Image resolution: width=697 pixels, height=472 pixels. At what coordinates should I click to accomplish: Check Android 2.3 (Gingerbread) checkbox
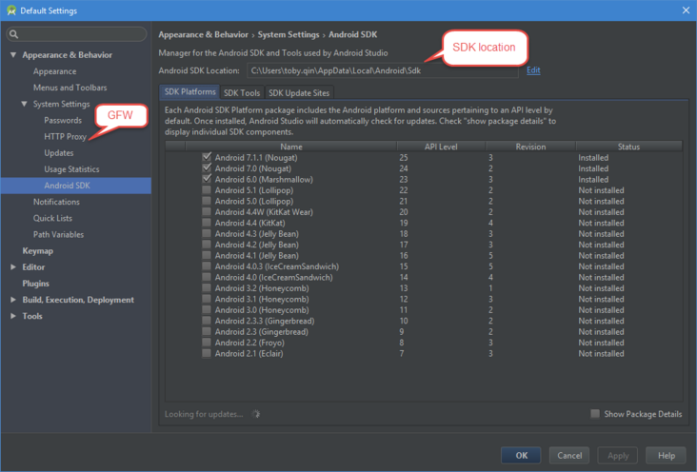[x=207, y=331]
